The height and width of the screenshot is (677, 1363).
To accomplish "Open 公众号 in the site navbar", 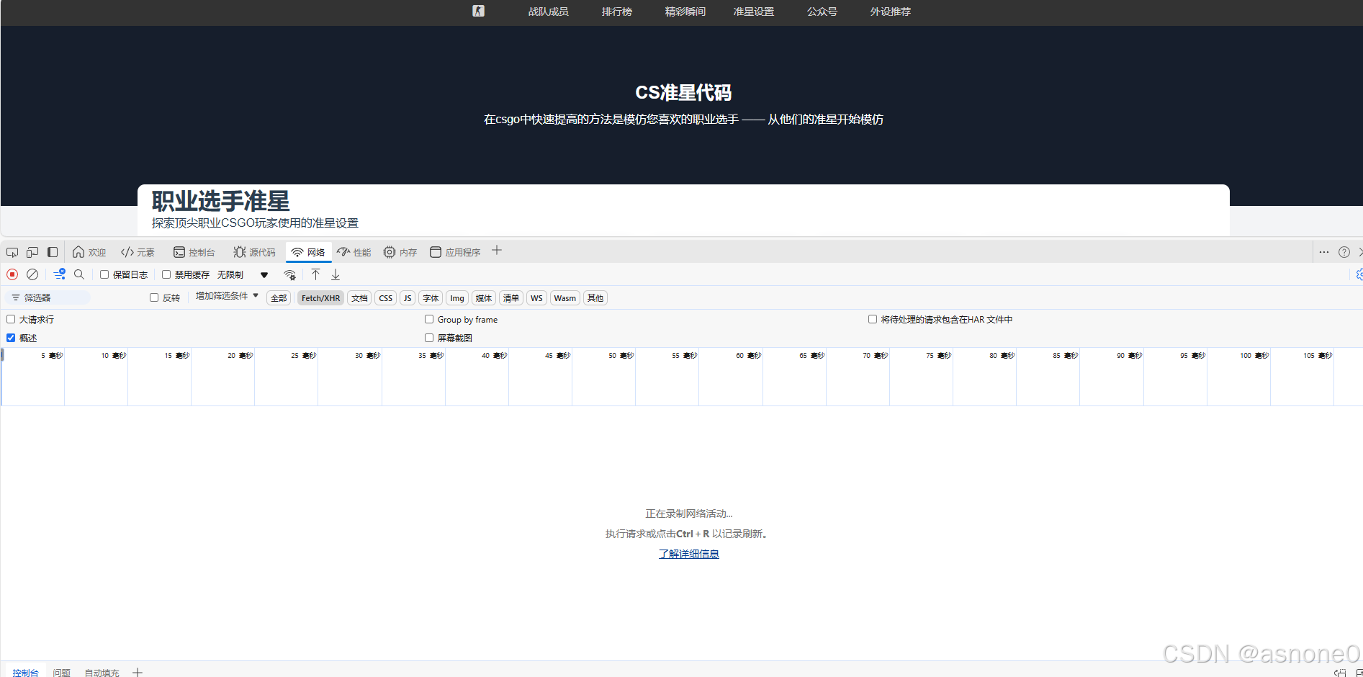I will (x=822, y=12).
